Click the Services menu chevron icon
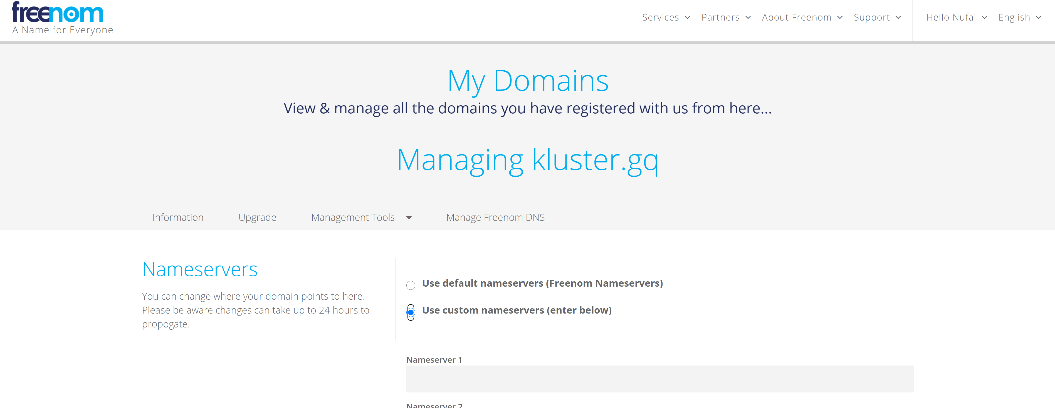This screenshot has height=408, width=1055. tap(688, 17)
